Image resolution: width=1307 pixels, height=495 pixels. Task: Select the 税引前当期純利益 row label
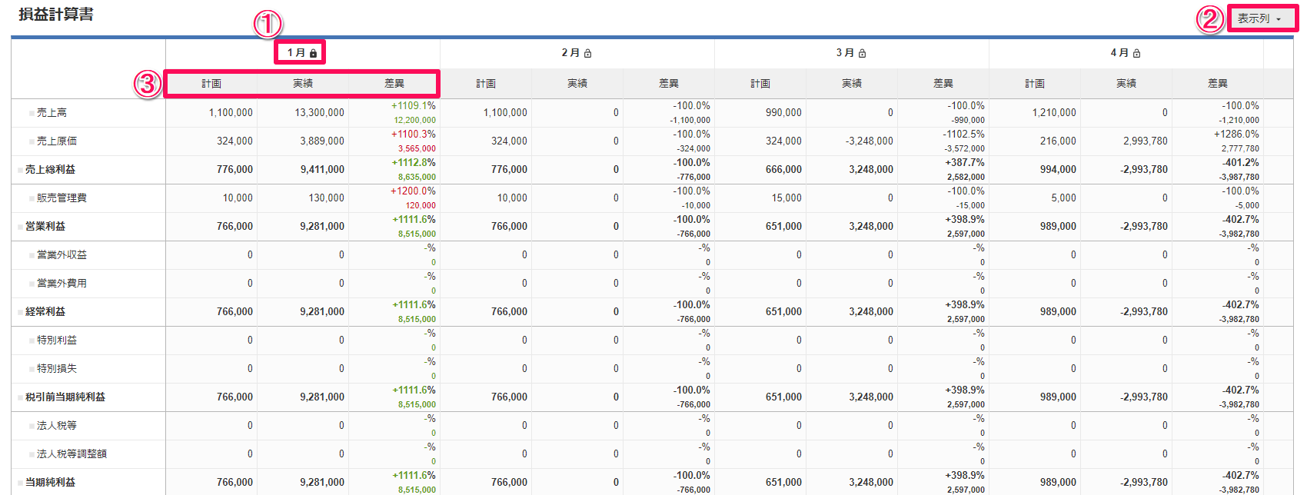[x=65, y=397]
